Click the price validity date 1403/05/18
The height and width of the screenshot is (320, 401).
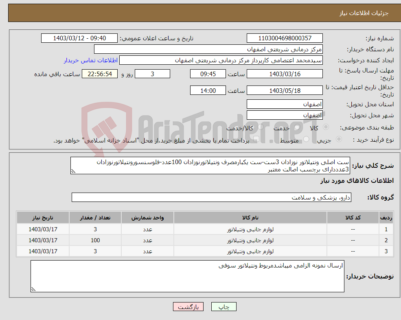point(285,90)
